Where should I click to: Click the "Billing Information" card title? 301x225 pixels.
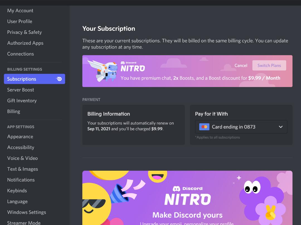(109, 114)
